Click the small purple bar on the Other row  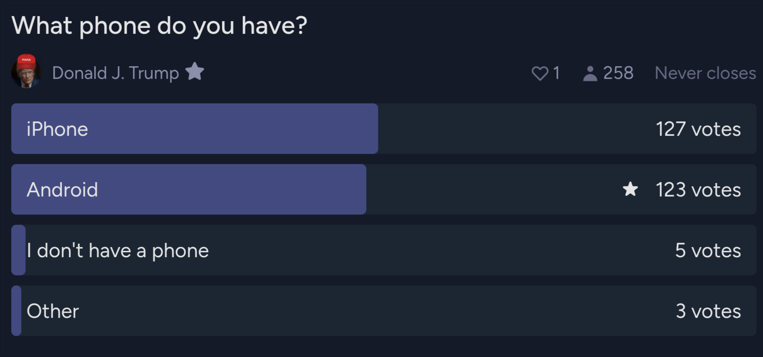[x=16, y=311]
